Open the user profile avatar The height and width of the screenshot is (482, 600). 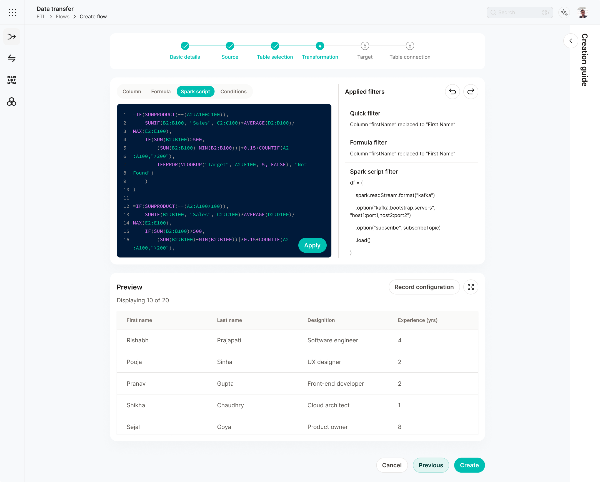coord(582,12)
